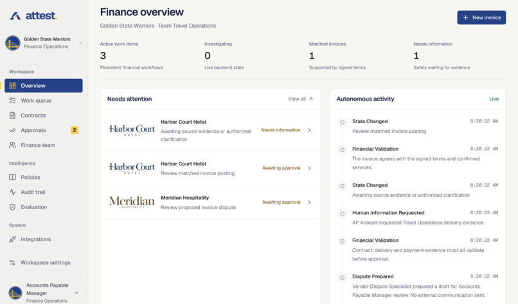Click the first Harbor Court Hotel logo
The image size is (518, 304).
132,130
